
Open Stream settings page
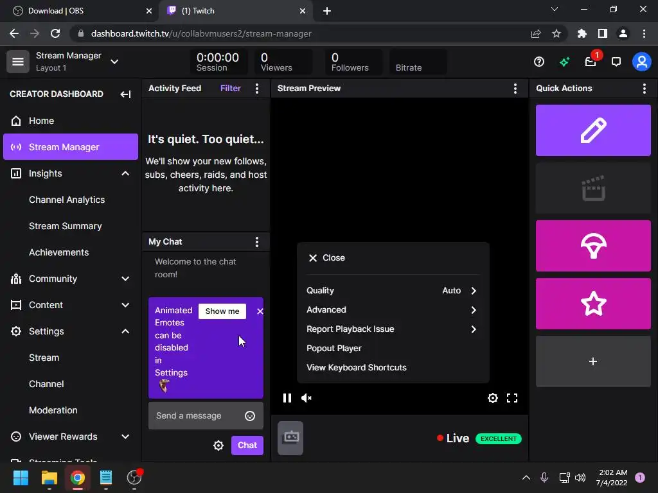(x=44, y=358)
